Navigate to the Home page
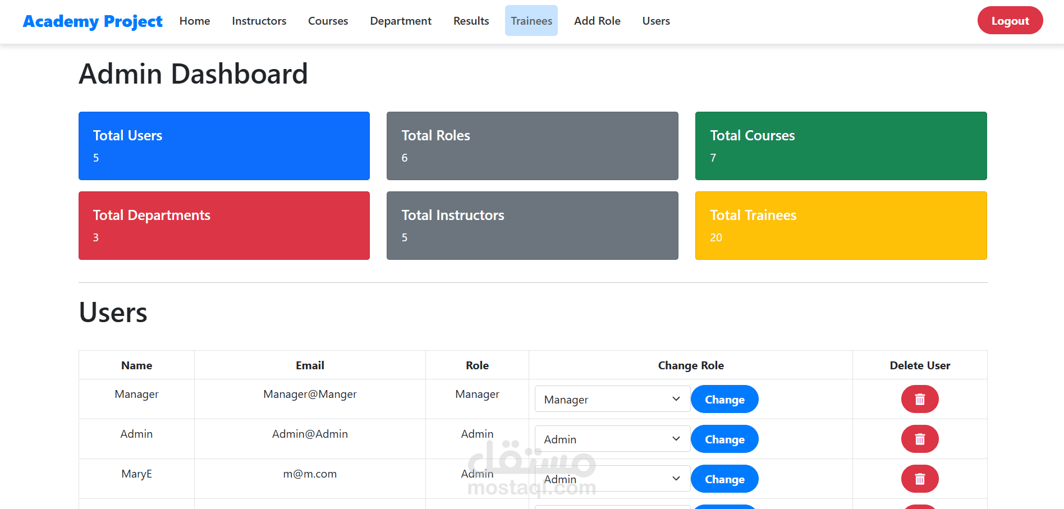 (194, 21)
